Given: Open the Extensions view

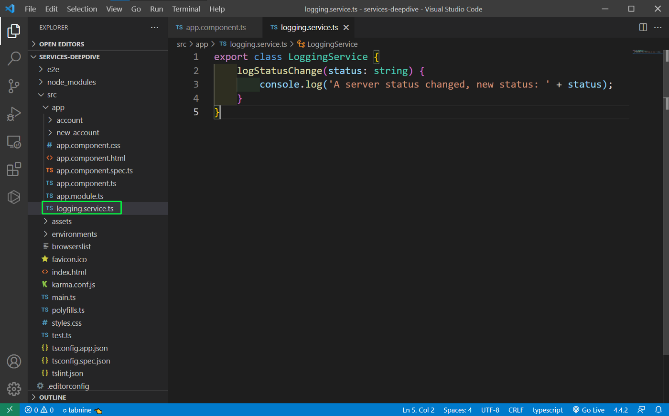Looking at the screenshot, I should click(14, 169).
